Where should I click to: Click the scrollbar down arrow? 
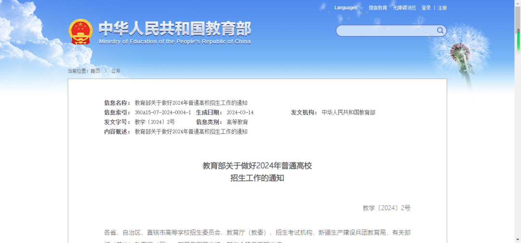click(x=518, y=240)
